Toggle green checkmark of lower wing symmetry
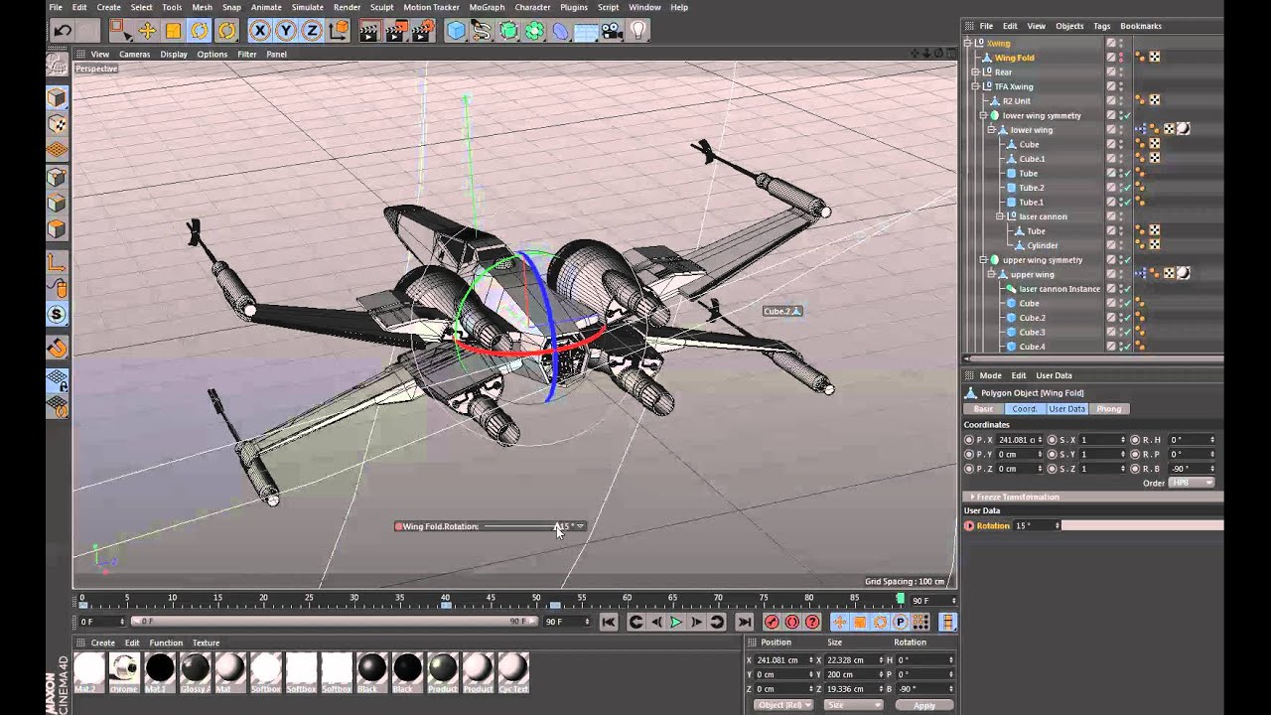1271x715 pixels. pos(1126,116)
